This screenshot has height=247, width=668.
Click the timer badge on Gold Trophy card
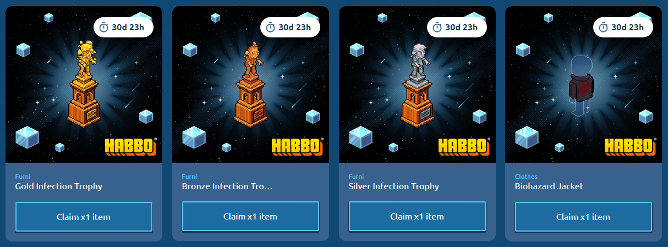point(123,27)
